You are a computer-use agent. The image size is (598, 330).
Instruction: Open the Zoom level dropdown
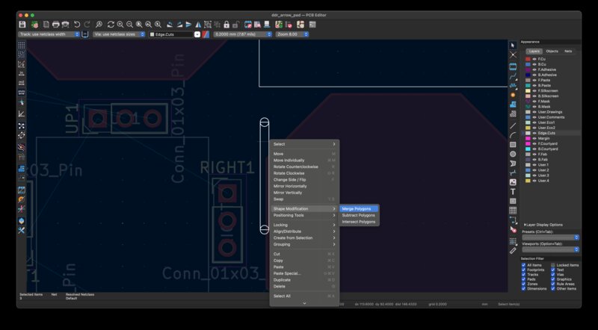pyautogui.click(x=292, y=34)
